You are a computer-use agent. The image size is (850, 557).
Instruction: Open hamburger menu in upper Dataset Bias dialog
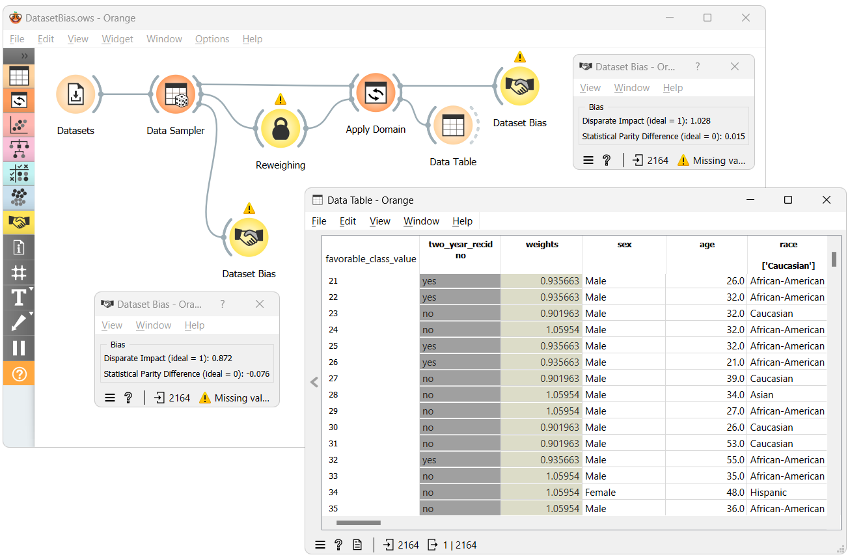[x=588, y=160]
